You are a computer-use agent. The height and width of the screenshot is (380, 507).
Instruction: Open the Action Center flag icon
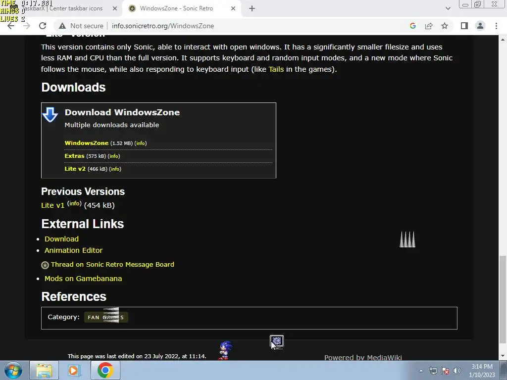[x=445, y=371]
